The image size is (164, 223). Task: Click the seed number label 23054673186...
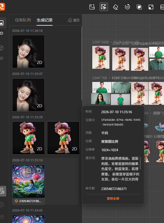tap(30, 201)
